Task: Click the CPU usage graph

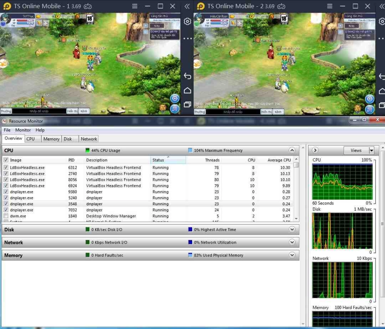Action: click(x=342, y=182)
